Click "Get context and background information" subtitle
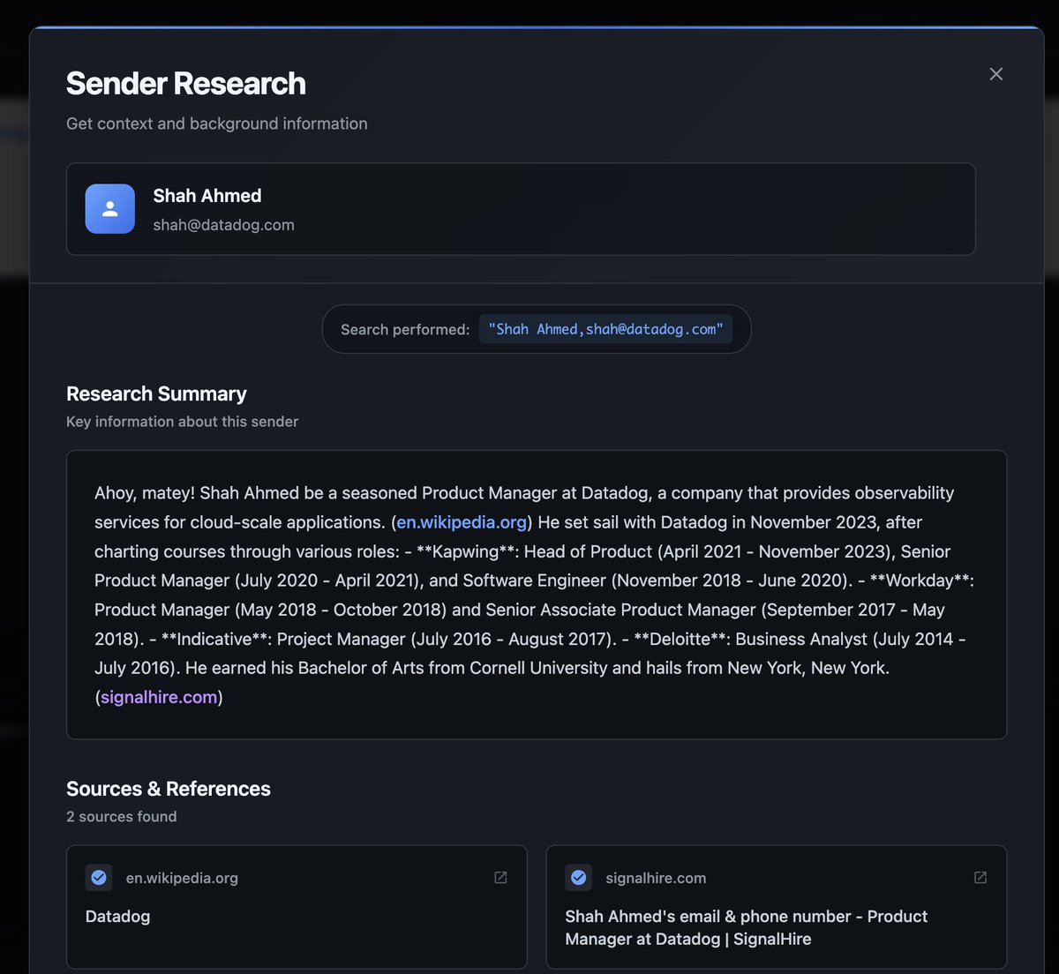This screenshot has width=1059, height=974. click(217, 124)
